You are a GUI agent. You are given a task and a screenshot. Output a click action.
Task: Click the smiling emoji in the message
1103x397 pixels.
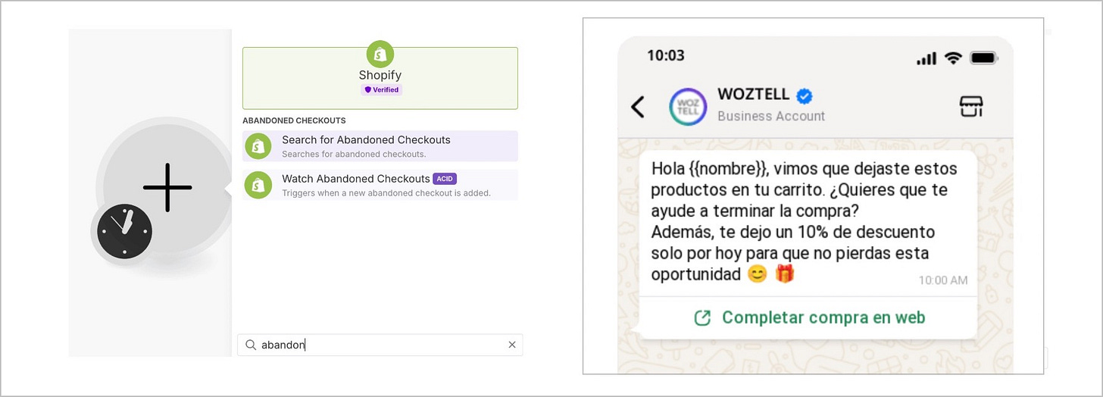757,274
